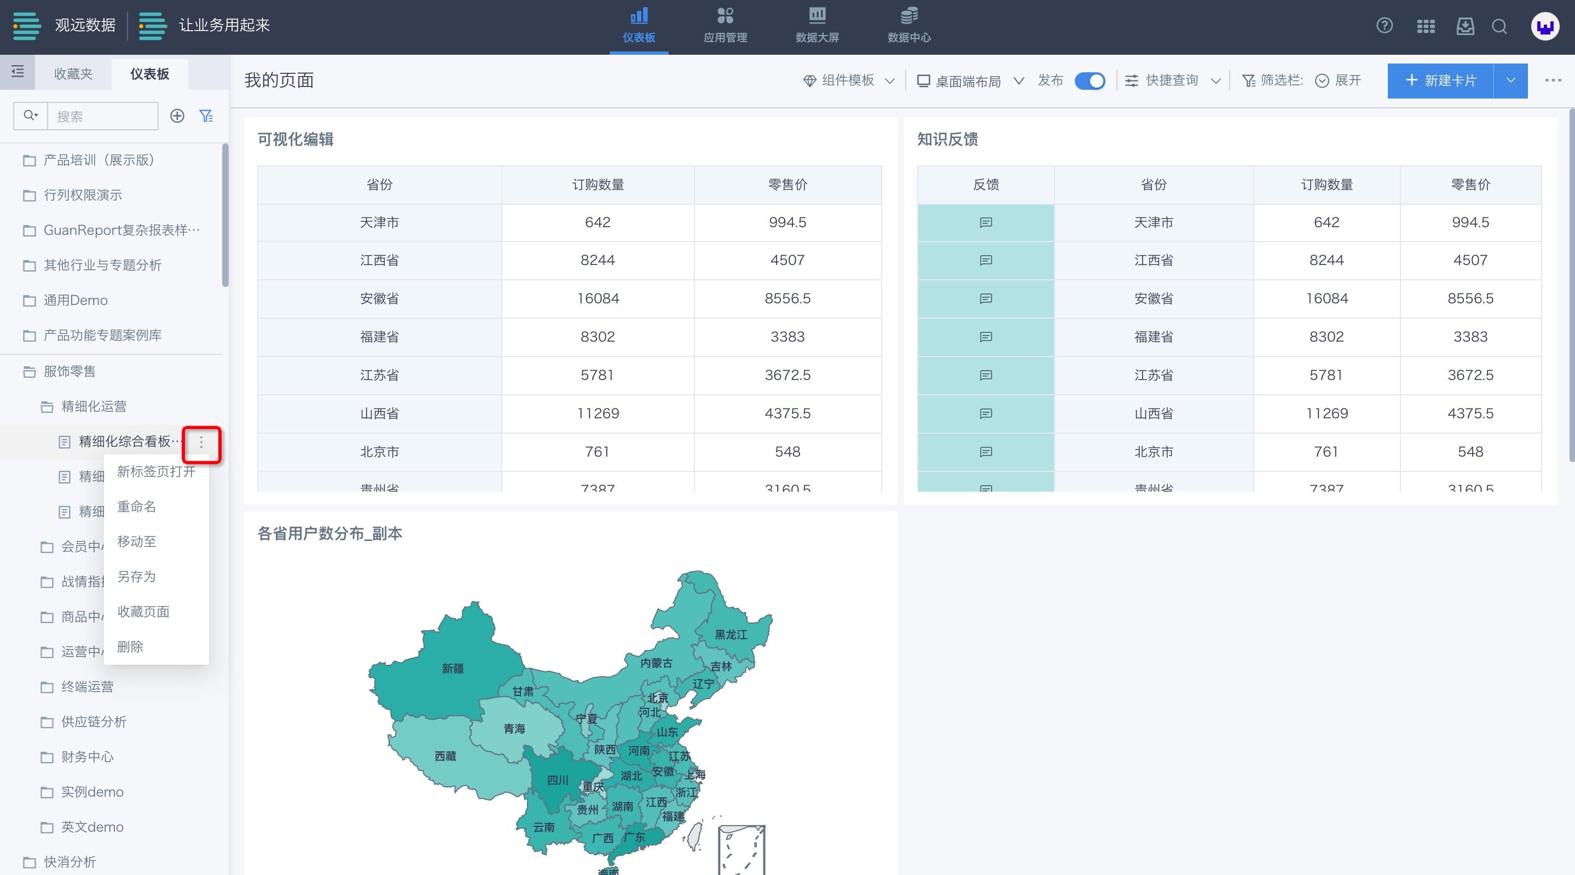Screen dimensions: 1575x875
Task: Click the 新建卡片 button
Action: pyautogui.click(x=1440, y=81)
